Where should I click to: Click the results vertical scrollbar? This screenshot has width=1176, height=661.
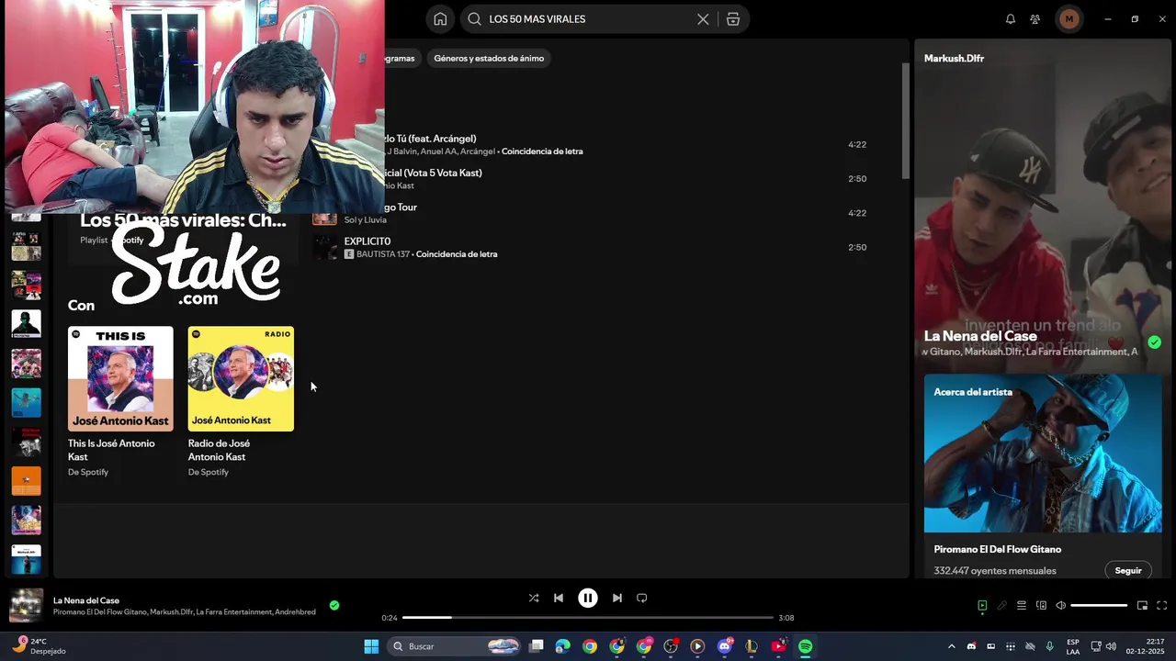click(x=905, y=120)
